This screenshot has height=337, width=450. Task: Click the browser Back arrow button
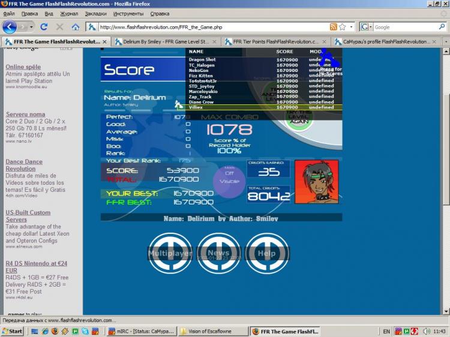10,27
